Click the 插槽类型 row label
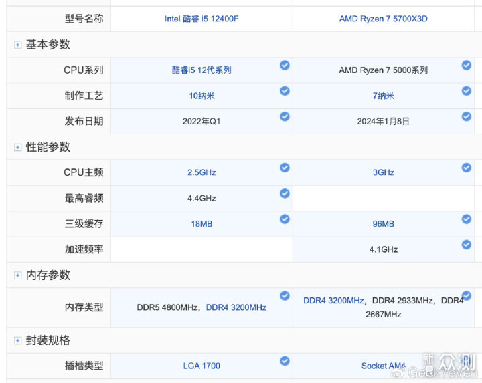This screenshot has height=383, width=482. 84,366
